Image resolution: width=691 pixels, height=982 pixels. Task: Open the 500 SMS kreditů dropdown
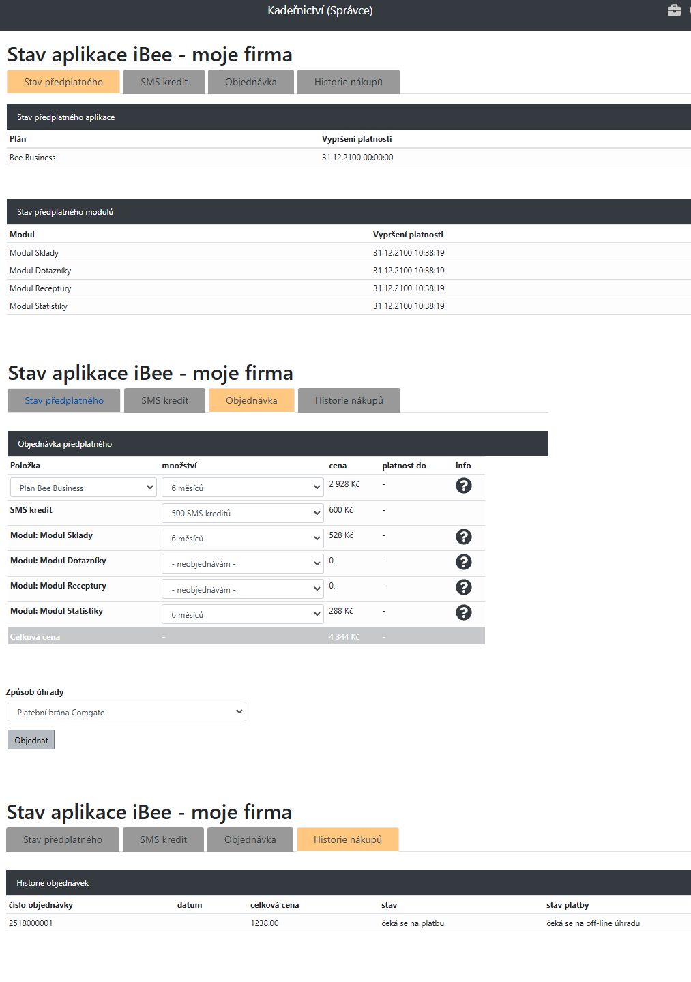[x=242, y=513]
